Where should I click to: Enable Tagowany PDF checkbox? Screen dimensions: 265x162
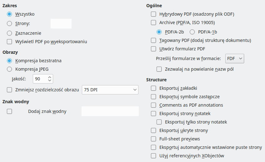(153, 40)
